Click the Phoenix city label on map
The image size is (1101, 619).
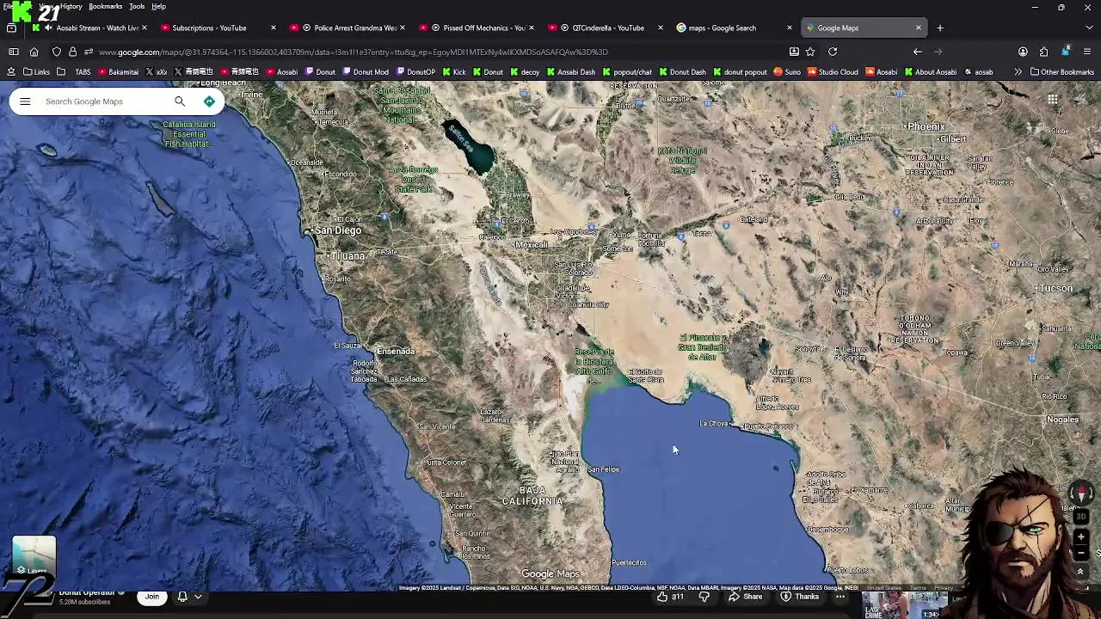[926, 127]
